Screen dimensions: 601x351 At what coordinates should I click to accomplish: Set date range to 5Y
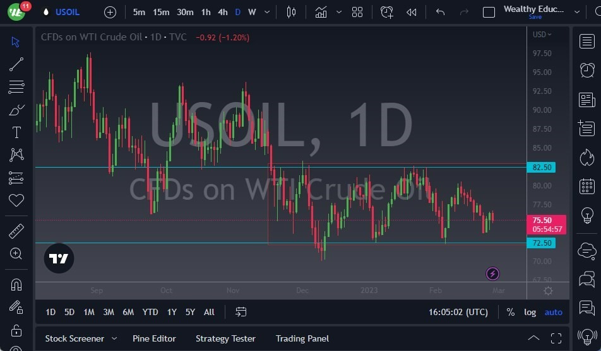190,312
